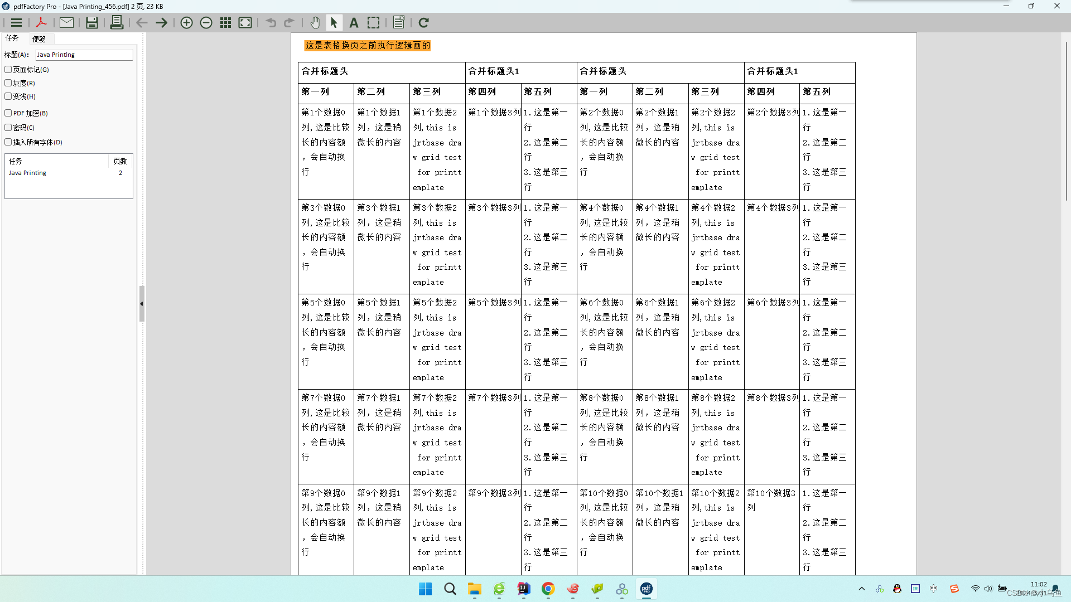1071x602 pixels.
Task: Enable 插入所有字体(D) checkbox
Action: tap(8, 142)
